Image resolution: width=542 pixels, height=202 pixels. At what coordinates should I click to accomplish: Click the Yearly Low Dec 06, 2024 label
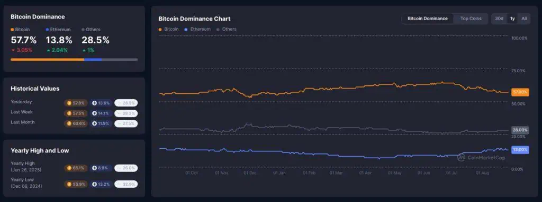coord(26,182)
